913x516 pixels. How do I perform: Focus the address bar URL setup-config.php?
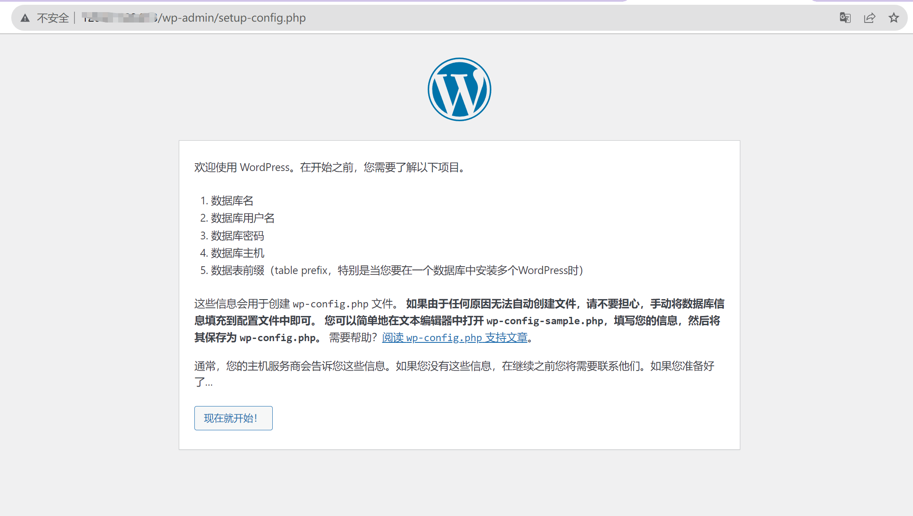[x=194, y=18]
